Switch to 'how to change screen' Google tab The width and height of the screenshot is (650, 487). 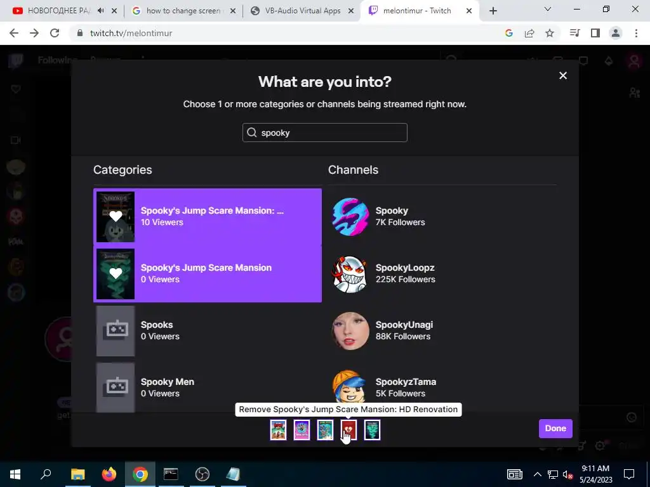pyautogui.click(x=183, y=11)
